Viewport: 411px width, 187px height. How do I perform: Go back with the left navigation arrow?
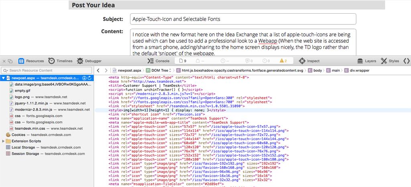99,70
